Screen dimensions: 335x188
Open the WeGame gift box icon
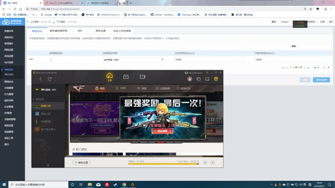(216, 79)
